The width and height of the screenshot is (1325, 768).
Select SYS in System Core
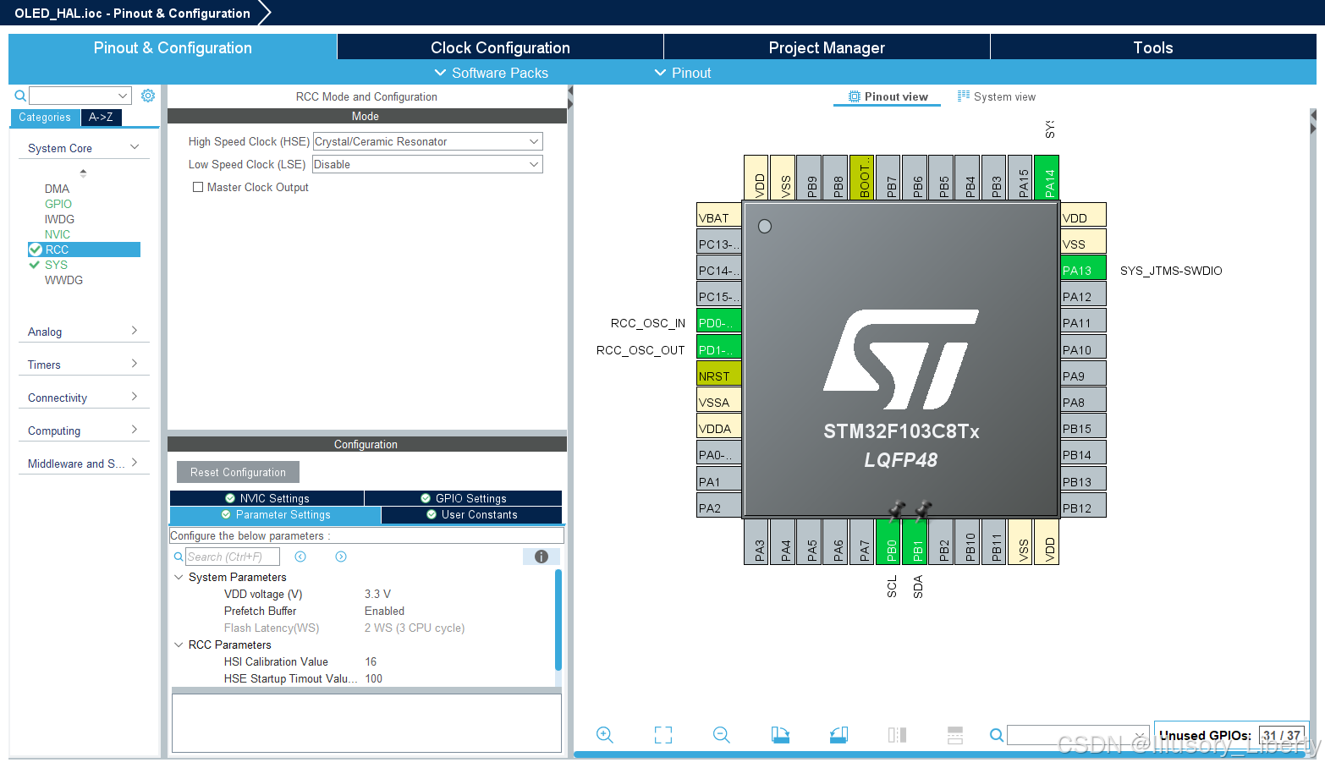coord(56,265)
